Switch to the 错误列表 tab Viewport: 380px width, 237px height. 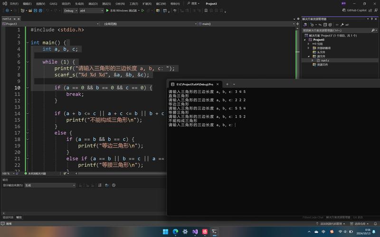(8, 218)
